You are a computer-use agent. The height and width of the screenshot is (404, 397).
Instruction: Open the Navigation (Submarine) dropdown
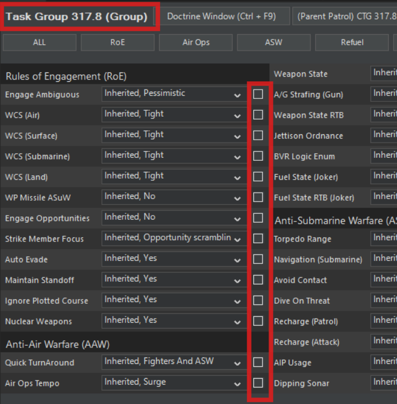384,259
